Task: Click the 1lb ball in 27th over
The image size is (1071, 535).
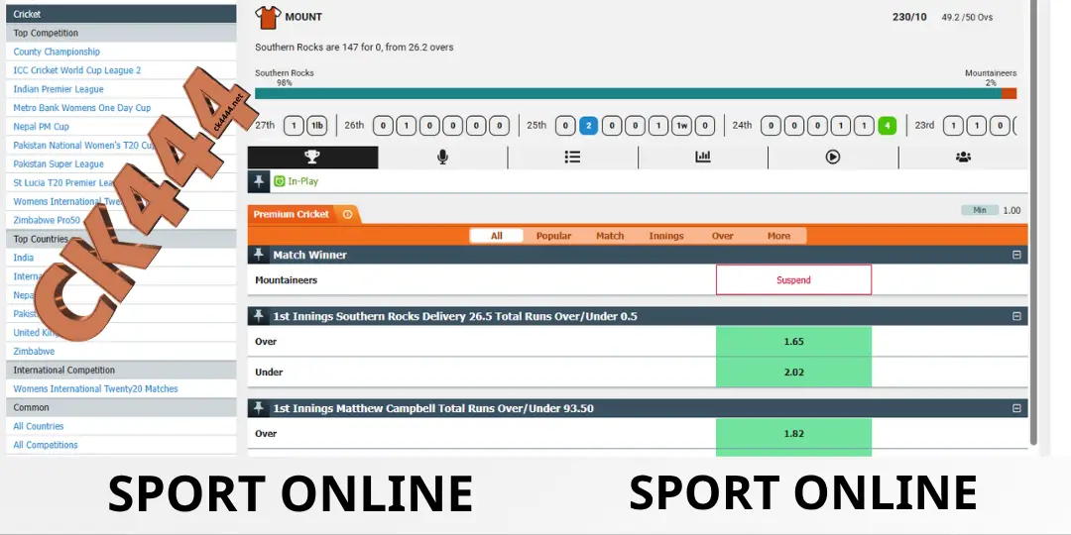Action: [317, 126]
